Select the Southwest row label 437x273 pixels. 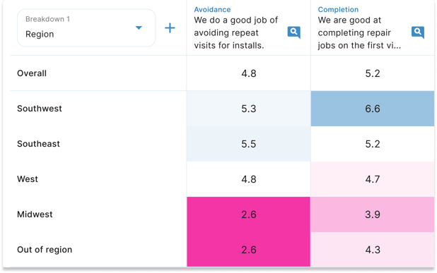(x=40, y=109)
